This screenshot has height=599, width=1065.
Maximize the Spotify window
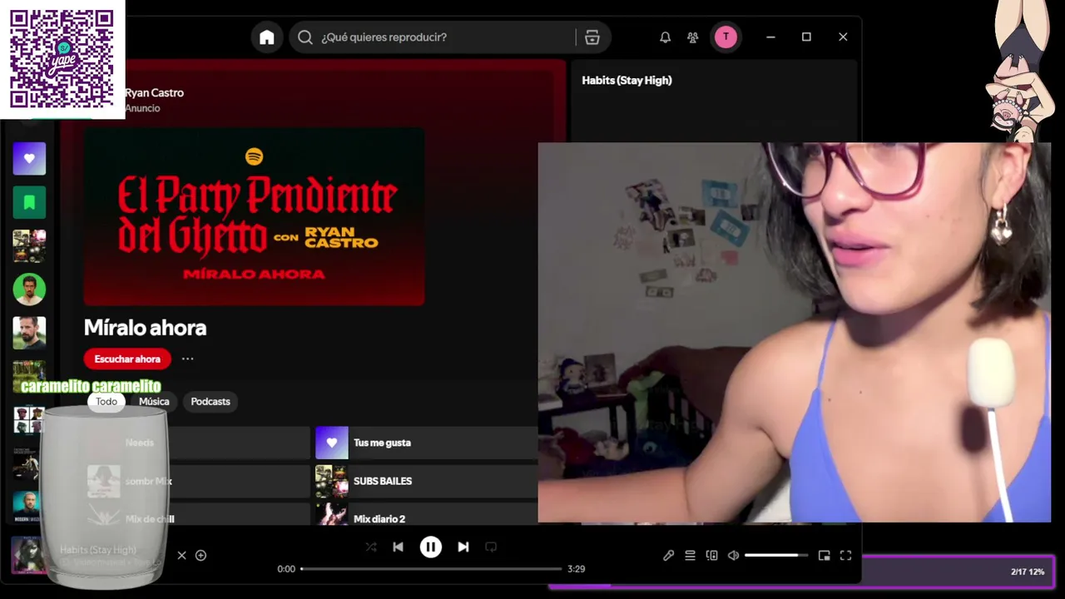[x=806, y=37]
